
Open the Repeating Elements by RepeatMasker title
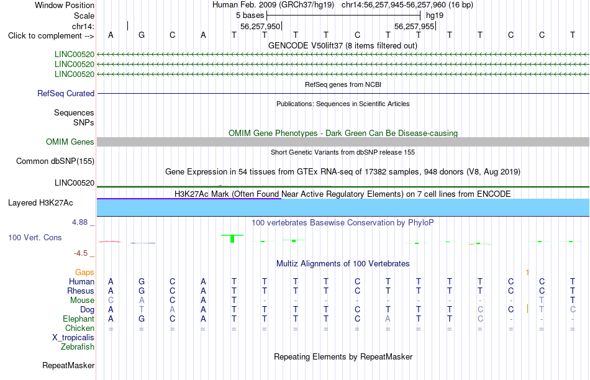[x=343, y=356]
